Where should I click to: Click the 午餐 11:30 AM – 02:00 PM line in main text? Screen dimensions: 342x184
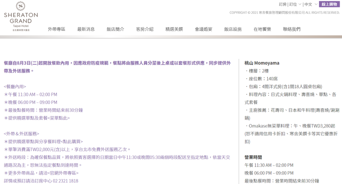(x=30, y=94)
